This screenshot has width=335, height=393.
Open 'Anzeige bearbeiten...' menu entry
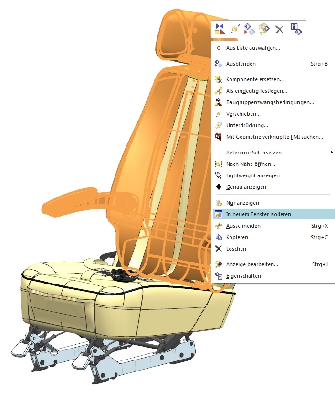coord(273,264)
